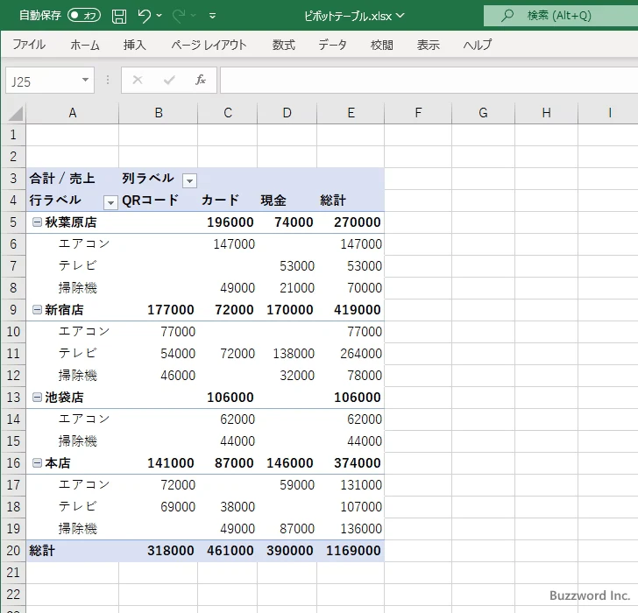Collapse the 秋葉原店 group

(37, 222)
